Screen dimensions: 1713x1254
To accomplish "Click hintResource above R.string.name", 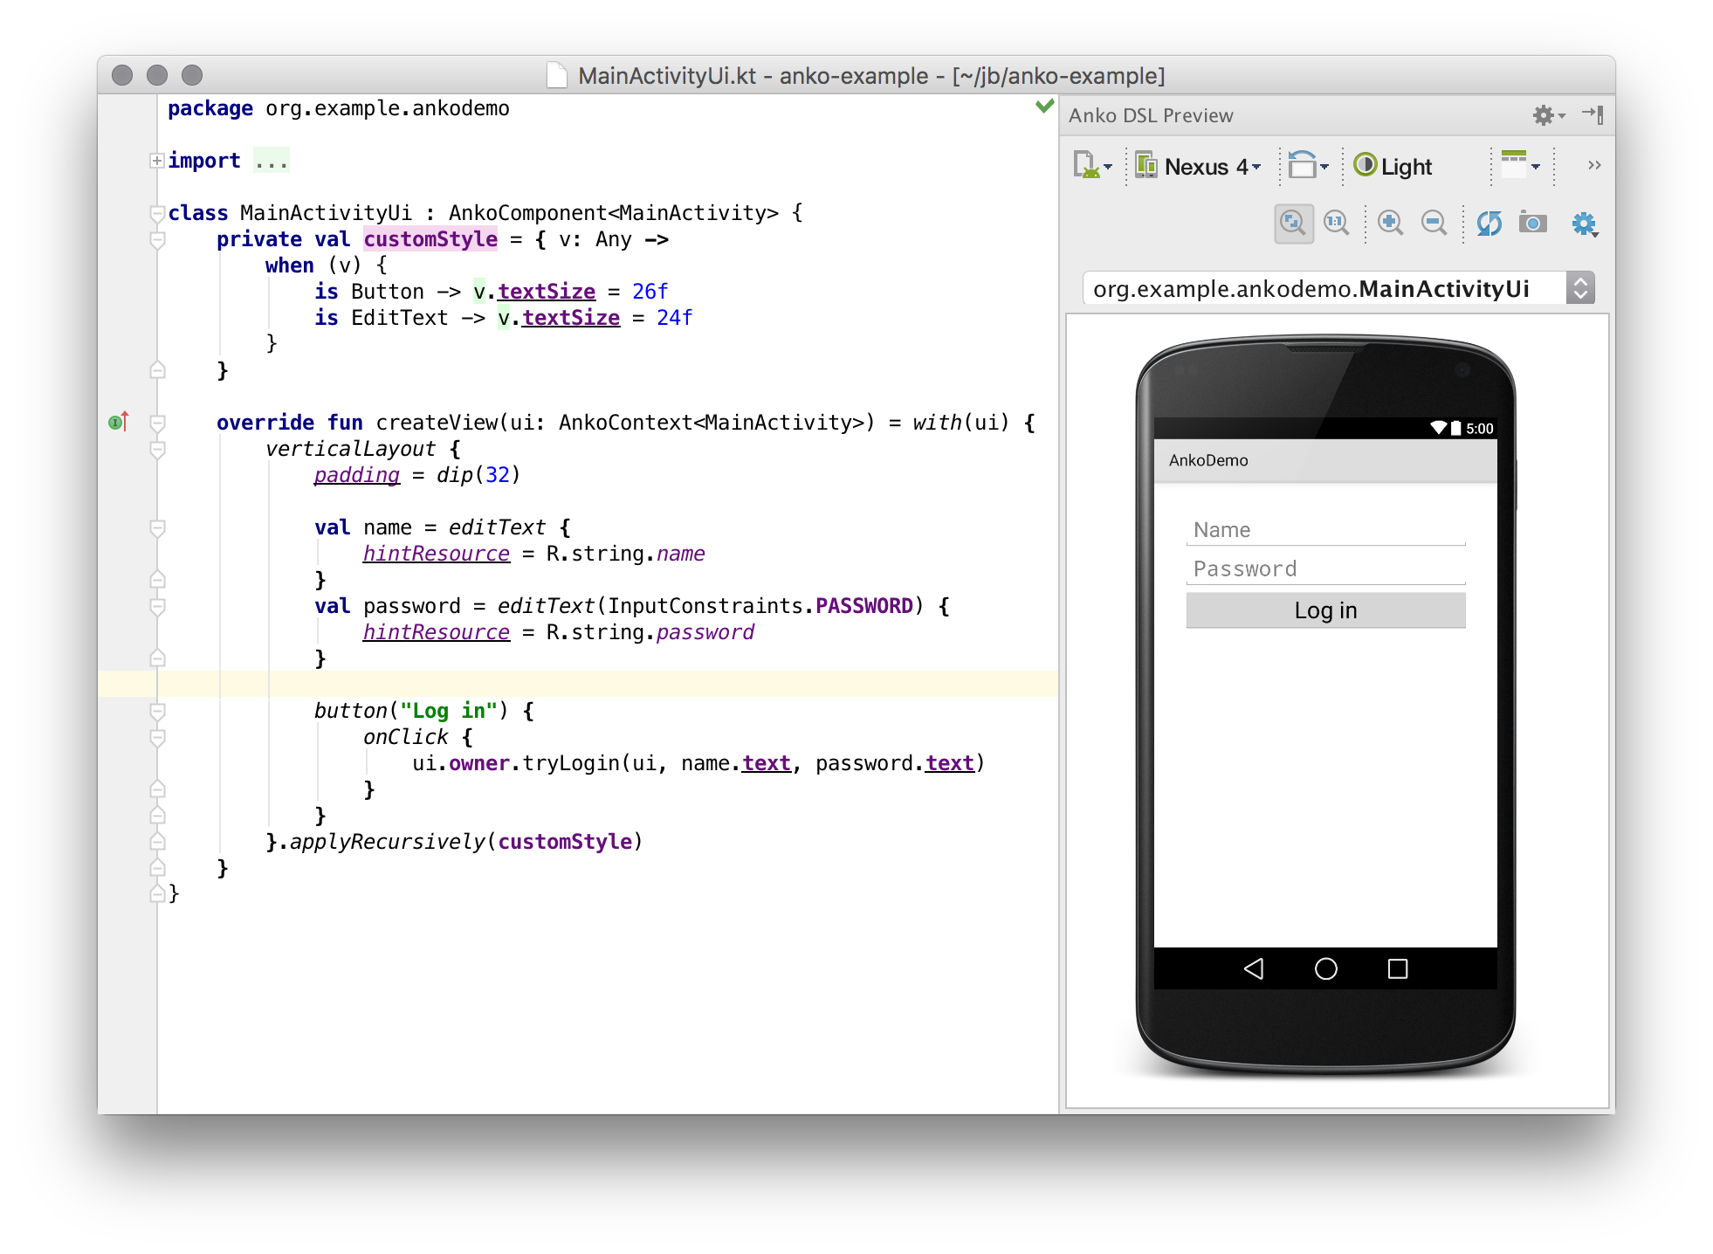I will tap(437, 554).
